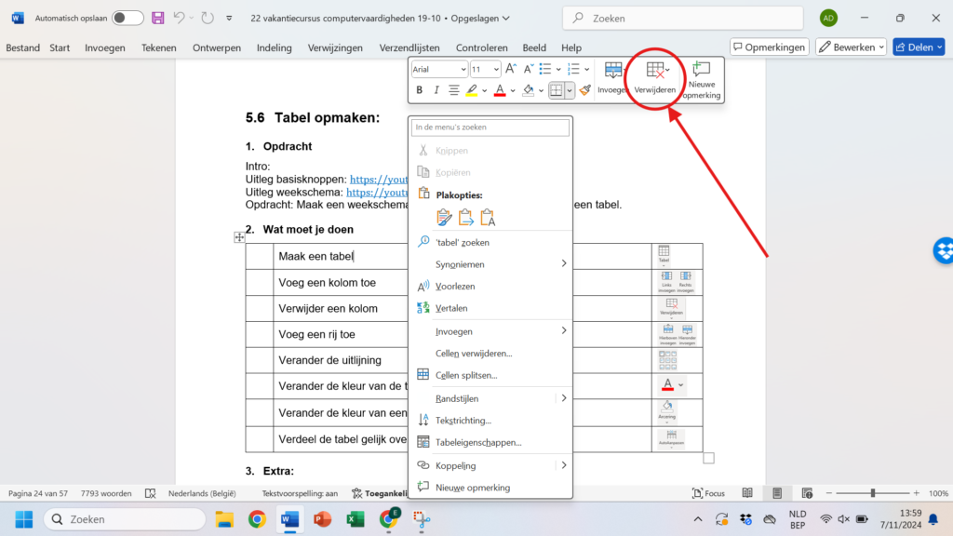Click the Delen share button
This screenshot has height=536, width=953.
tap(918, 47)
